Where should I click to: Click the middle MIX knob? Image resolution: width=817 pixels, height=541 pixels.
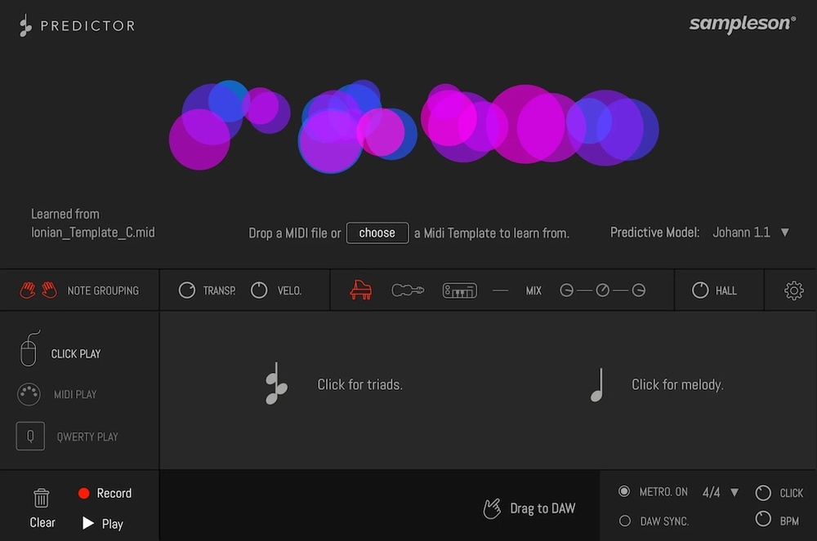(602, 290)
